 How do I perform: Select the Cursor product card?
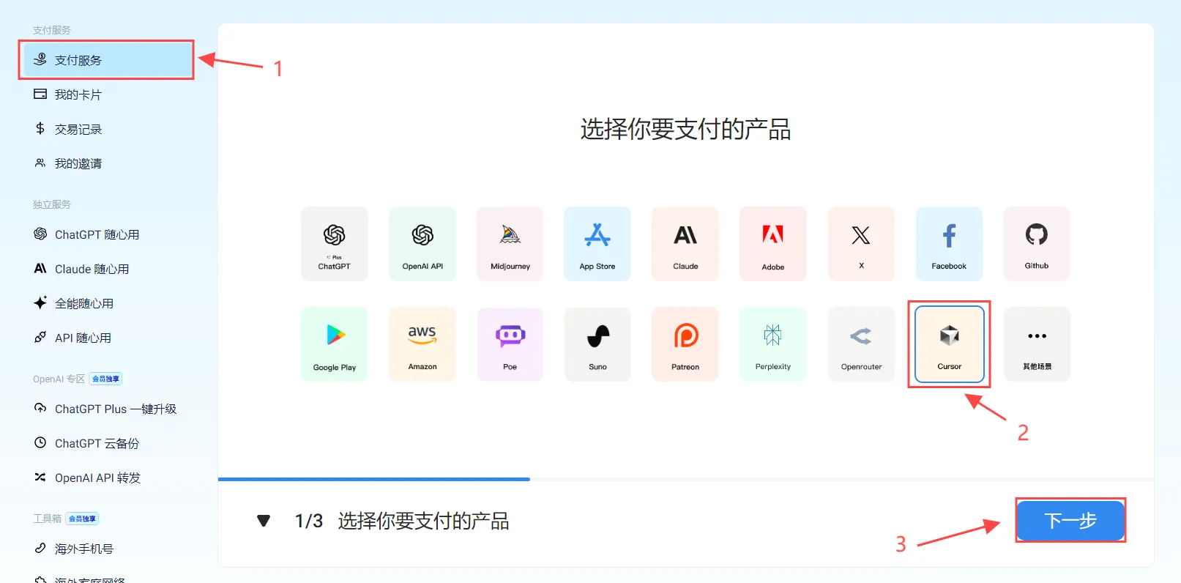[949, 344]
